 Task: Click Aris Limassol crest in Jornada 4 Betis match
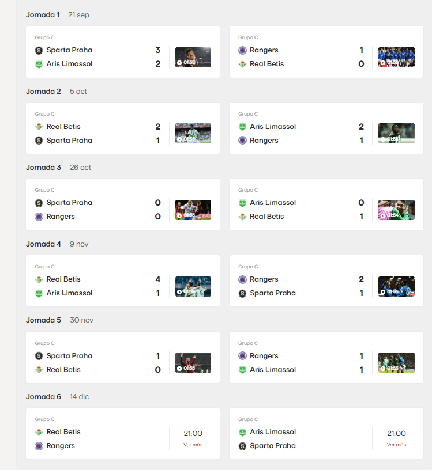(x=39, y=293)
